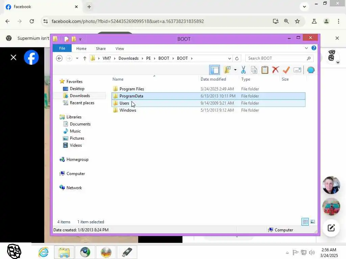The image size is (346, 259).
Task: Click Downloads in the address breadcrumb
Action: point(128,58)
